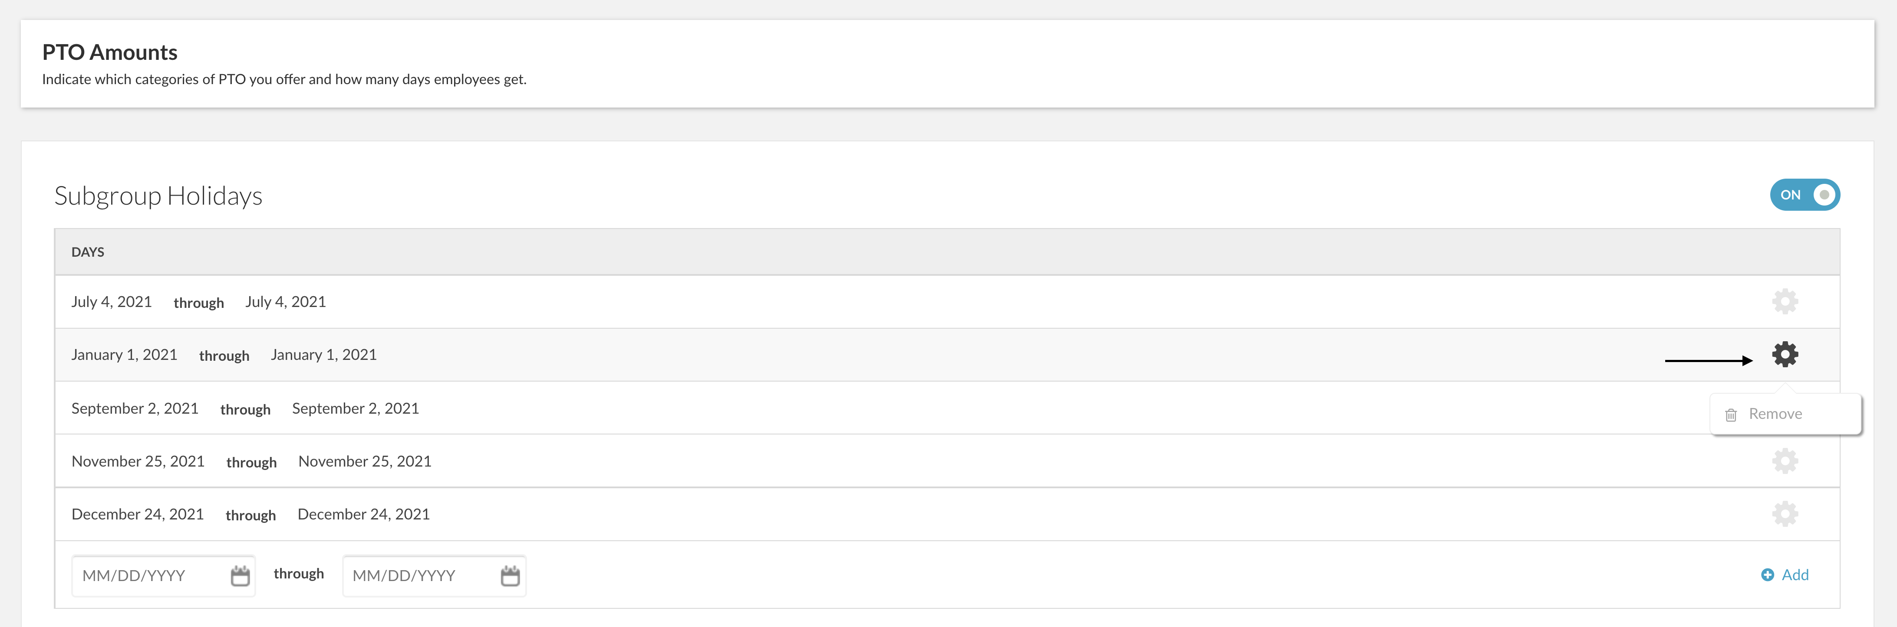Screen dimensions: 1897x627
Task: Add the new holiday date range
Action: (1784, 575)
